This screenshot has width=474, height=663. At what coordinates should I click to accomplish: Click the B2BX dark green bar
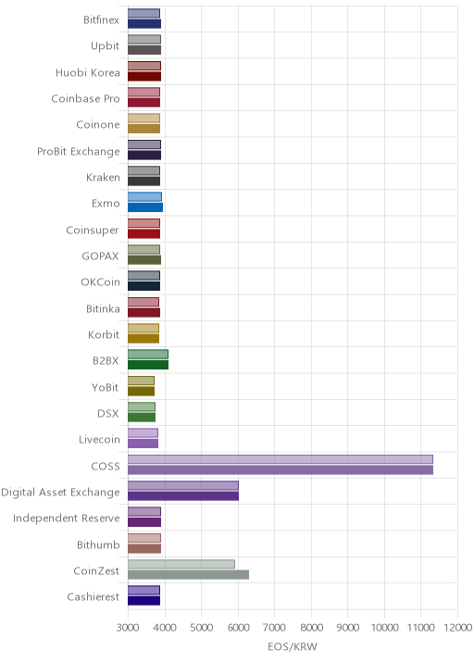(x=148, y=365)
